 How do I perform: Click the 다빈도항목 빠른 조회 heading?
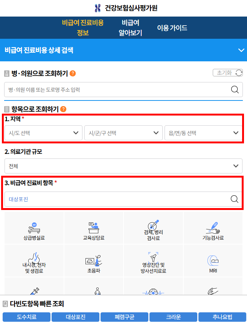(x=37, y=304)
